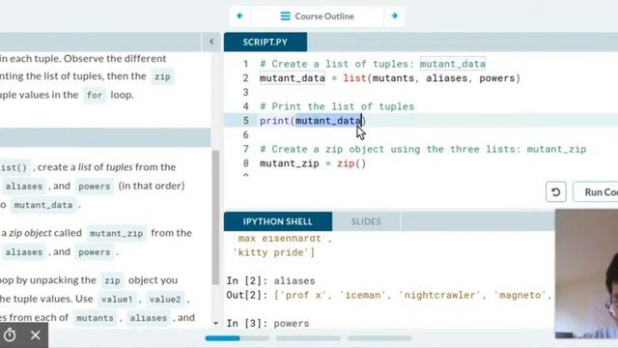Click the Out[2] aliases list output
Screen dimensions: 618x348
click(388, 295)
